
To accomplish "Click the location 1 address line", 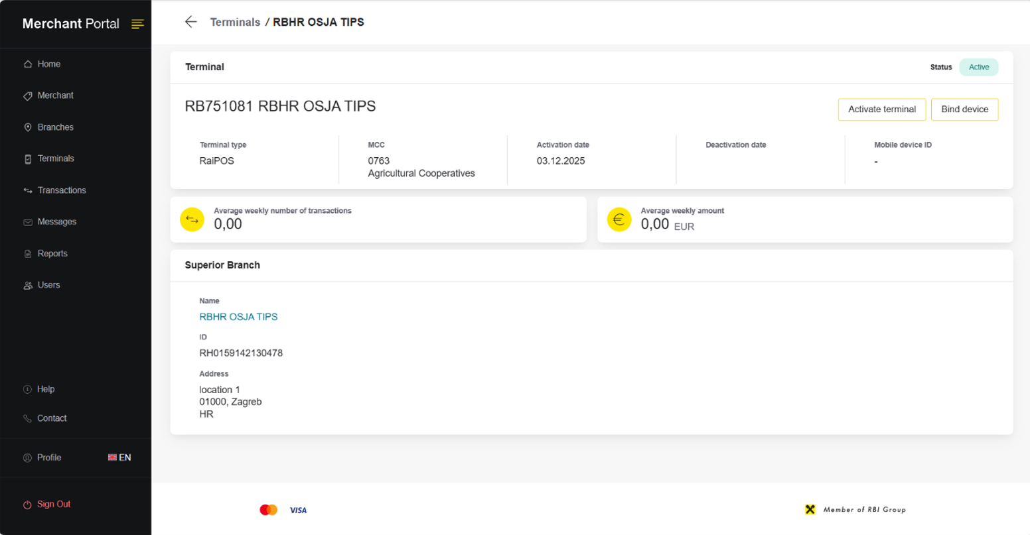I will point(220,390).
